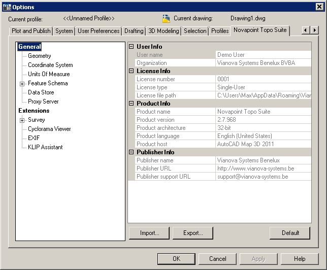Screen dimensions: 327x270
Task: Click the User name value Demo User
Action: tap(264, 55)
